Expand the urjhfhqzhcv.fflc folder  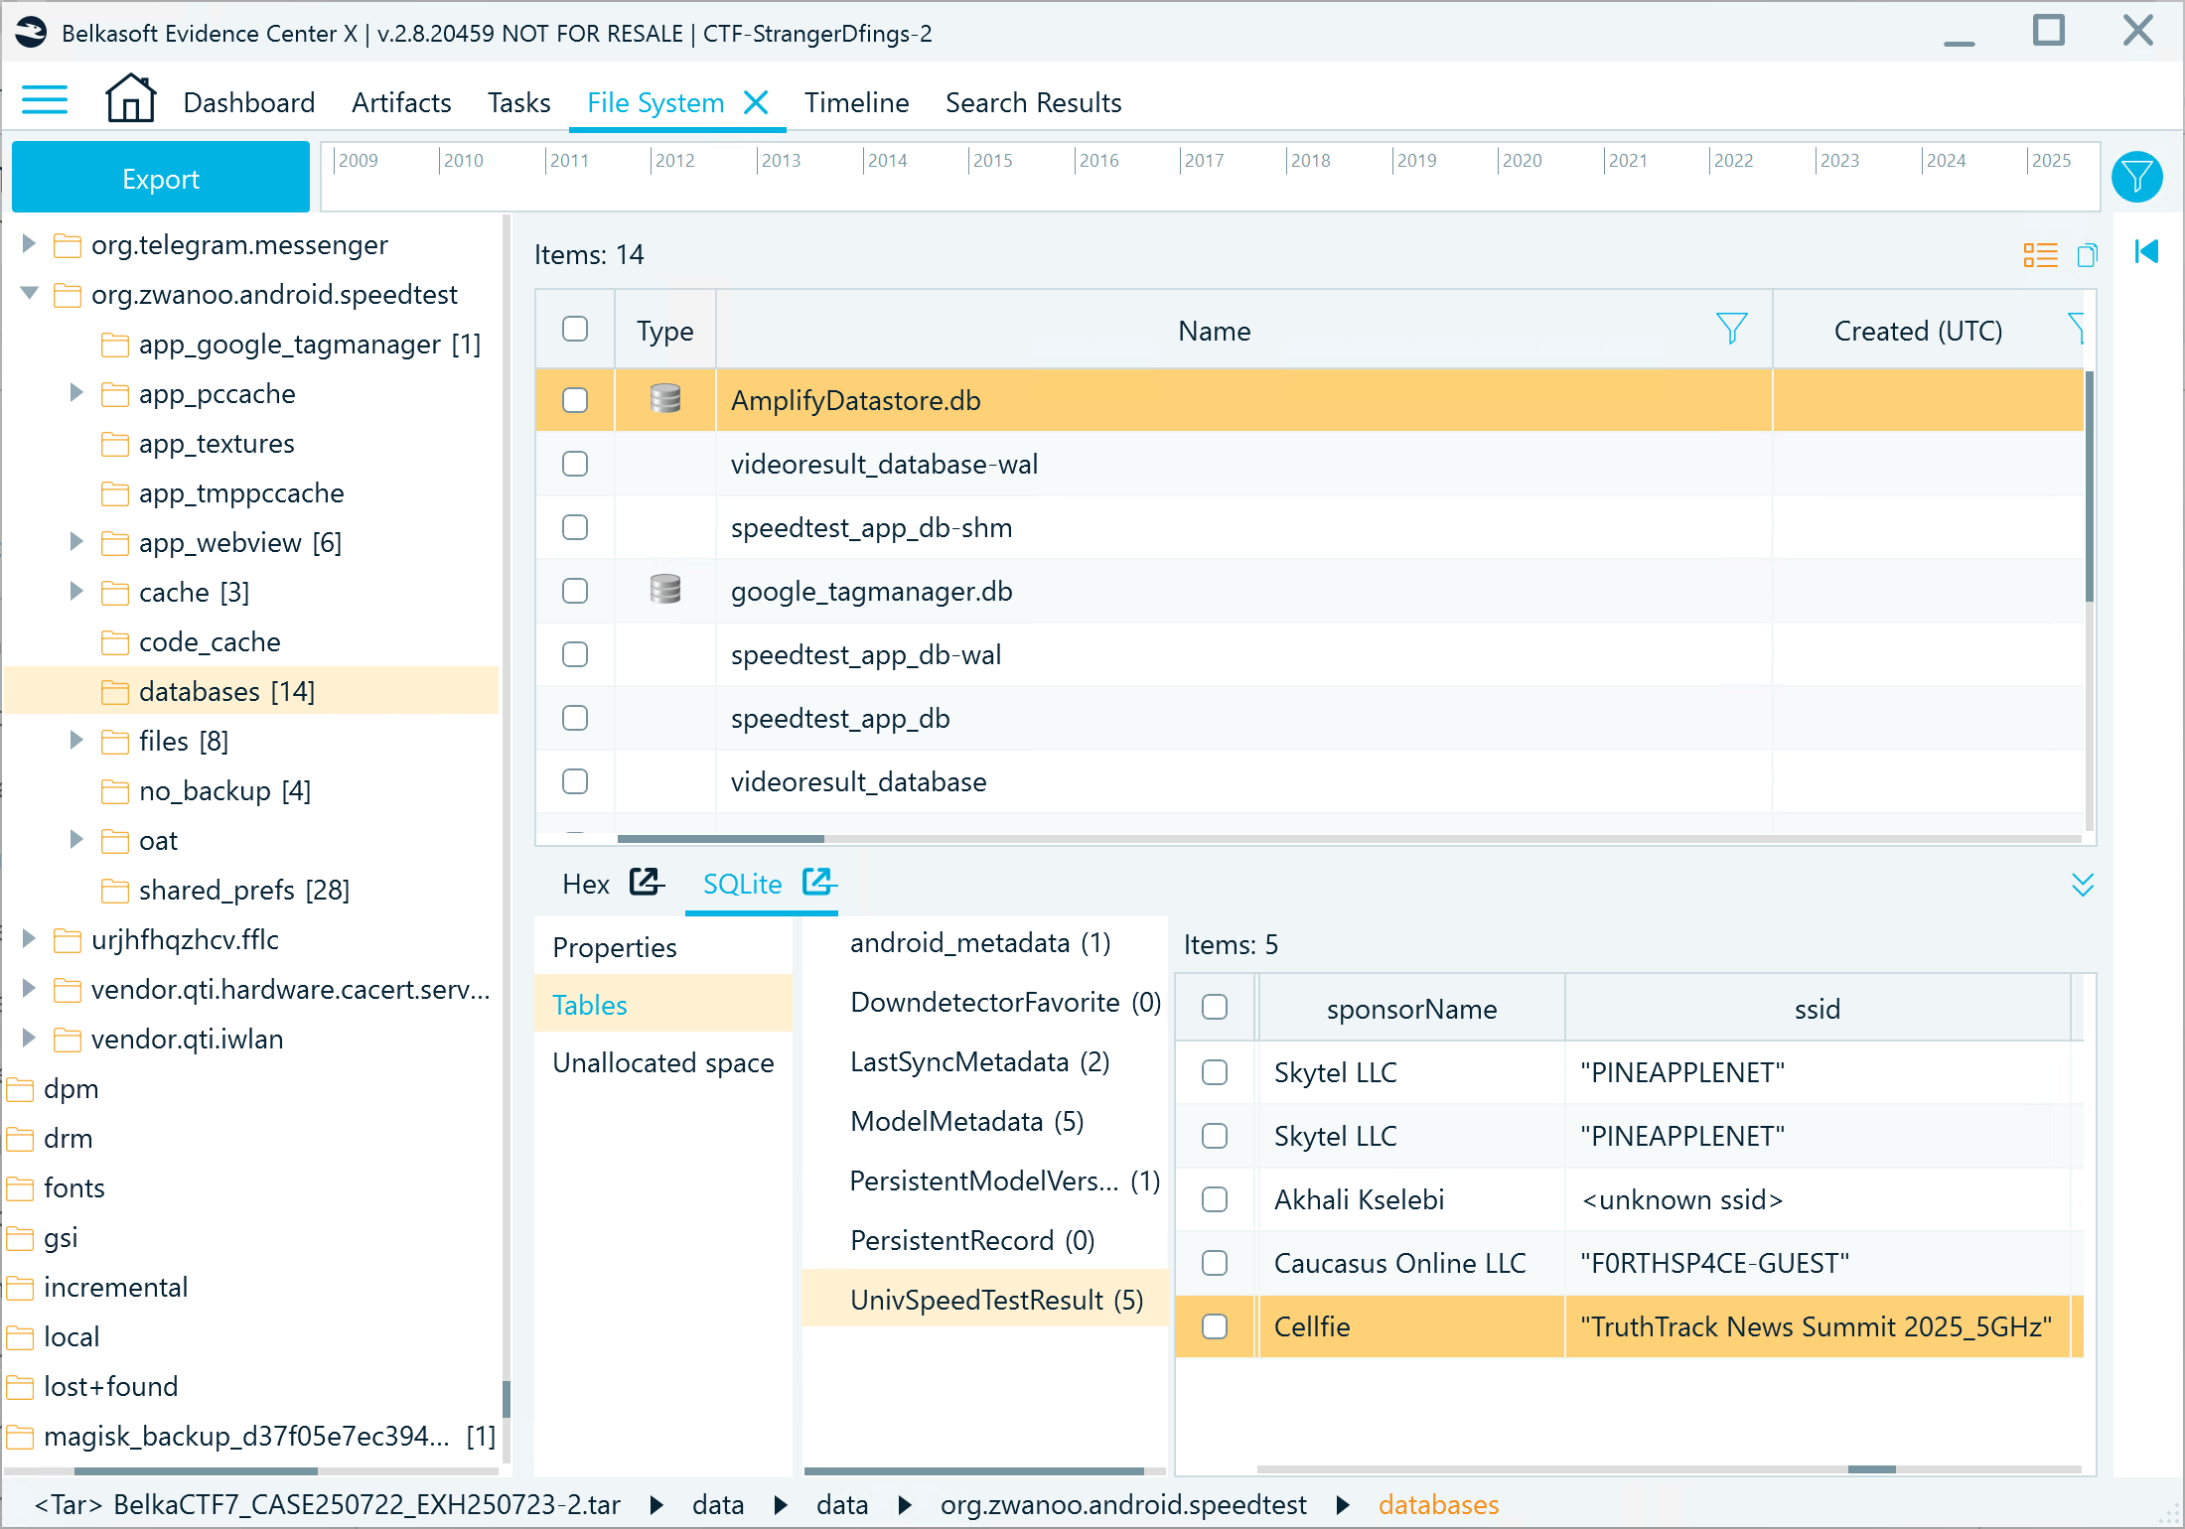point(29,939)
